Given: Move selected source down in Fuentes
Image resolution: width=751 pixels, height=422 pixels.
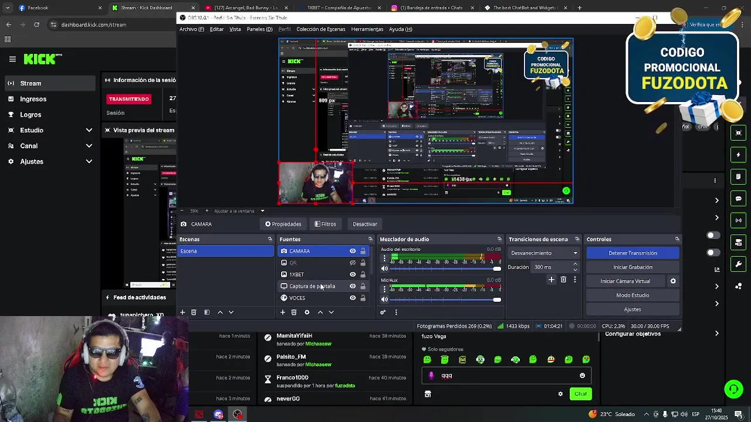Looking at the screenshot, I should coord(331,312).
